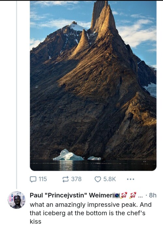The height and width of the screenshot is (228, 163).
Task: Like the post with the heart icon
Action: [x=98, y=179]
